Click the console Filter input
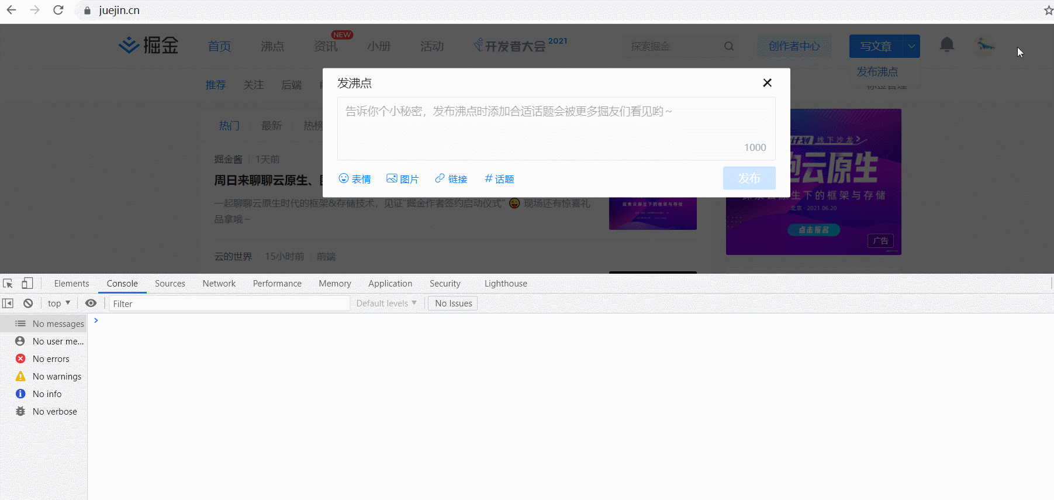 click(x=229, y=304)
